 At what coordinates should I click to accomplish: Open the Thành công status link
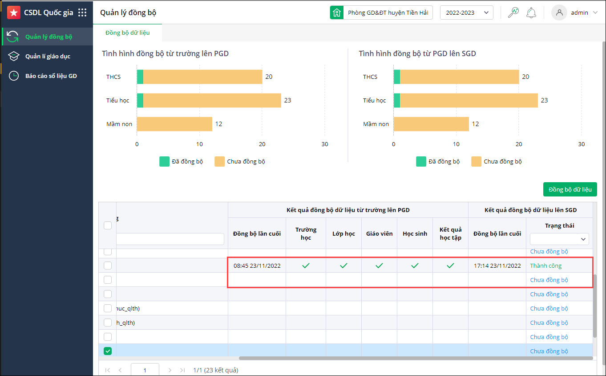pos(545,266)
